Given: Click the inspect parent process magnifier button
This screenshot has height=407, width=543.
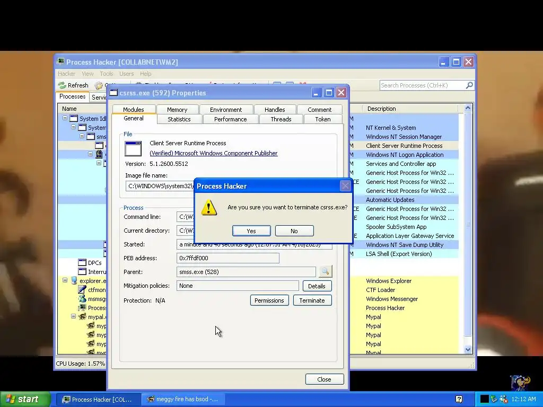Looking at the screenshot, I should pos(325,272).
